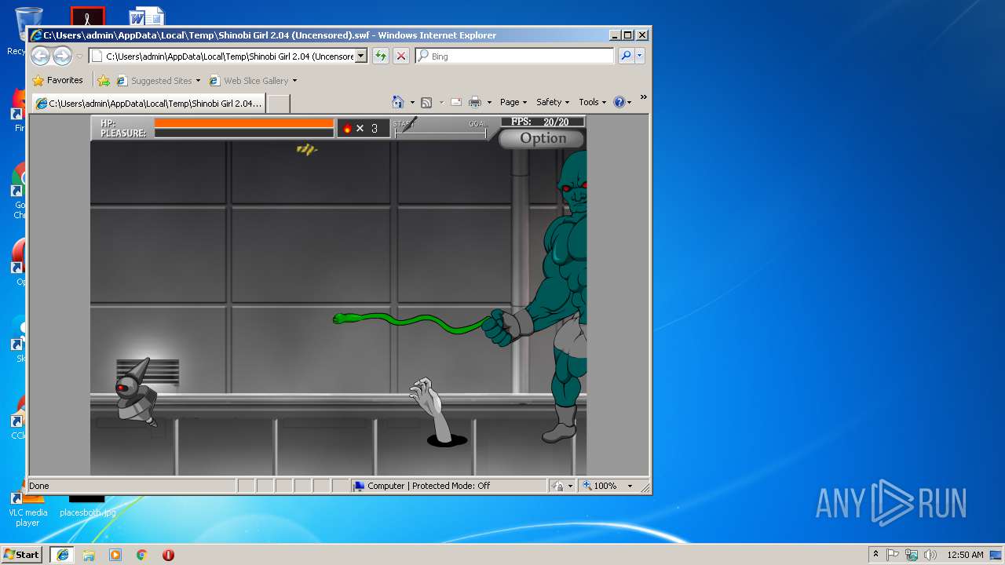Image resolution: width=1005 pixels, height=565 pixels.
Task: Click the Stop loading icon
Action: coord(400,56)
